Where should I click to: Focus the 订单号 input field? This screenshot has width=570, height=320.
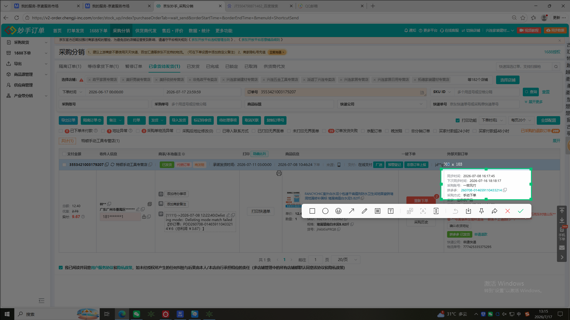pyautogui.click(x=336, y=92)
